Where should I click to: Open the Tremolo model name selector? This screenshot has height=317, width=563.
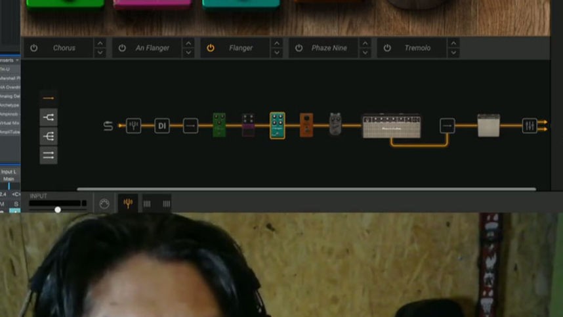click(x=417, y=48)
